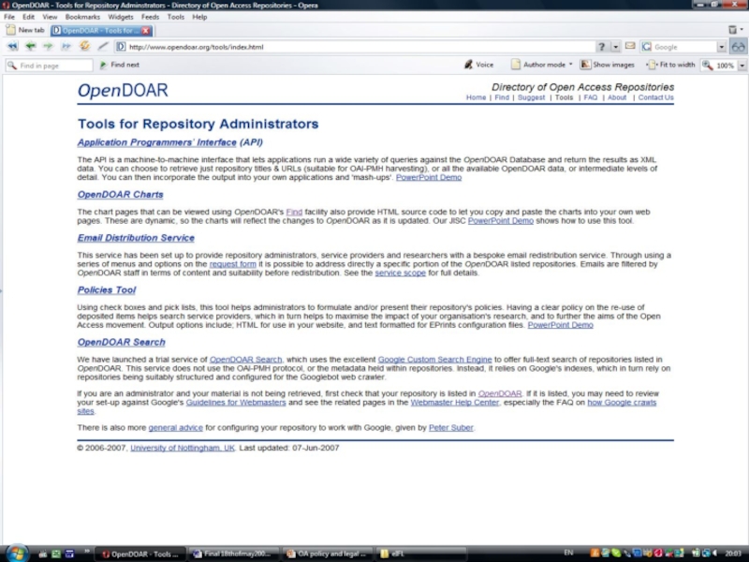Click Find next button
The image size is (749, 562).
(x=120, y=65)
